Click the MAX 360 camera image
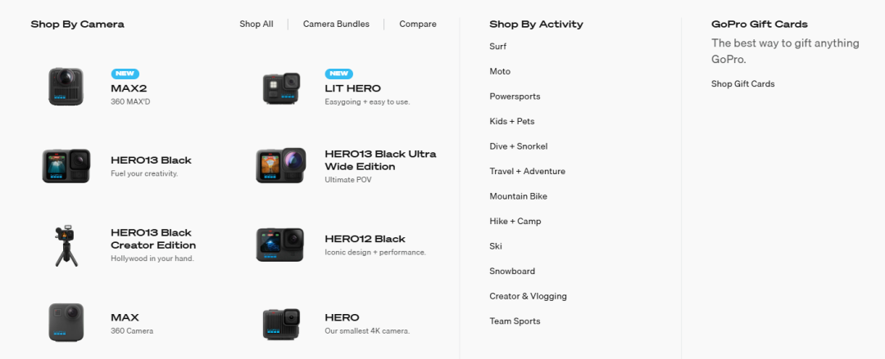This screenshot has width=885, height=359. (66, 322)
